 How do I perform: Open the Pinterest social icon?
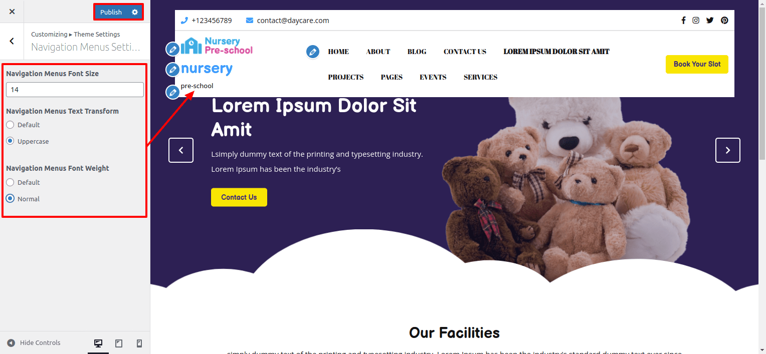pyautogui.click(x=724, y=21)
